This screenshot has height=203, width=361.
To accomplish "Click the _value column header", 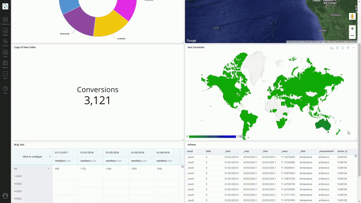I will point(284,151).
